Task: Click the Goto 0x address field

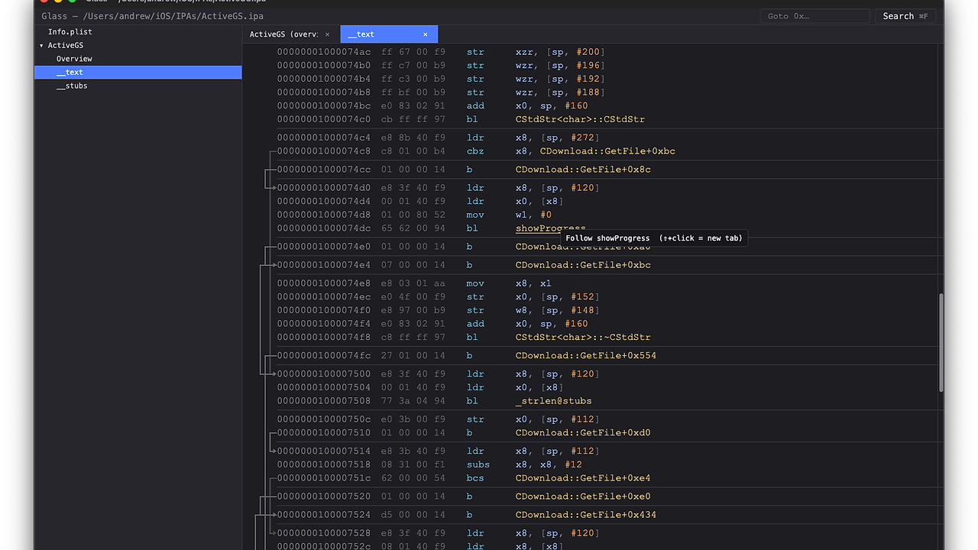Action: [x=815, y=16]
